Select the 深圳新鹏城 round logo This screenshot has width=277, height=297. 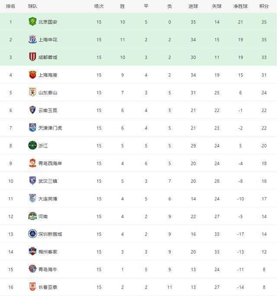point(32,234)
